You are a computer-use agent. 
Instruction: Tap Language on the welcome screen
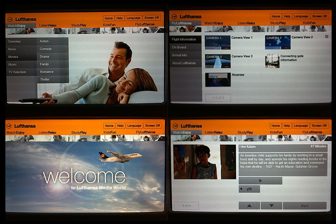134,126
